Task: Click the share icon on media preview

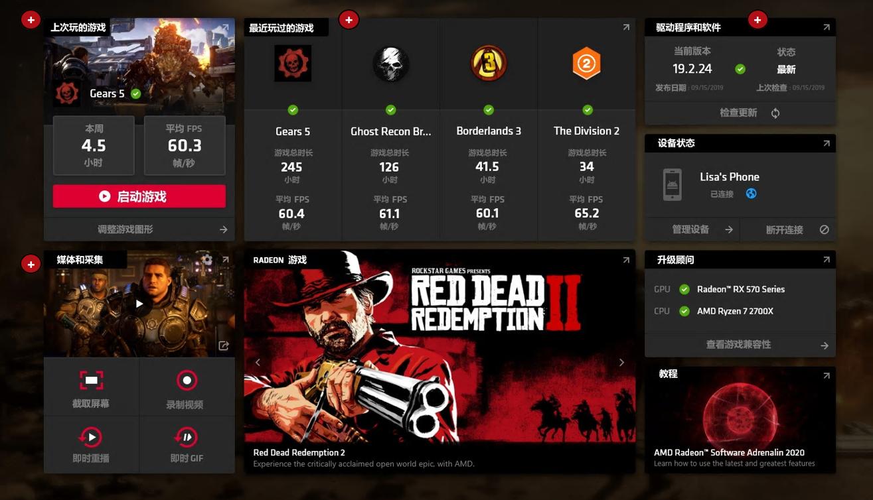Action: (x=224, y=345)
